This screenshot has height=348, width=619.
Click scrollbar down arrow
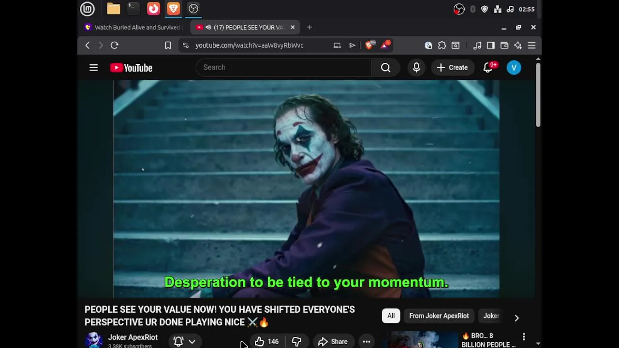tap(538, 344)
